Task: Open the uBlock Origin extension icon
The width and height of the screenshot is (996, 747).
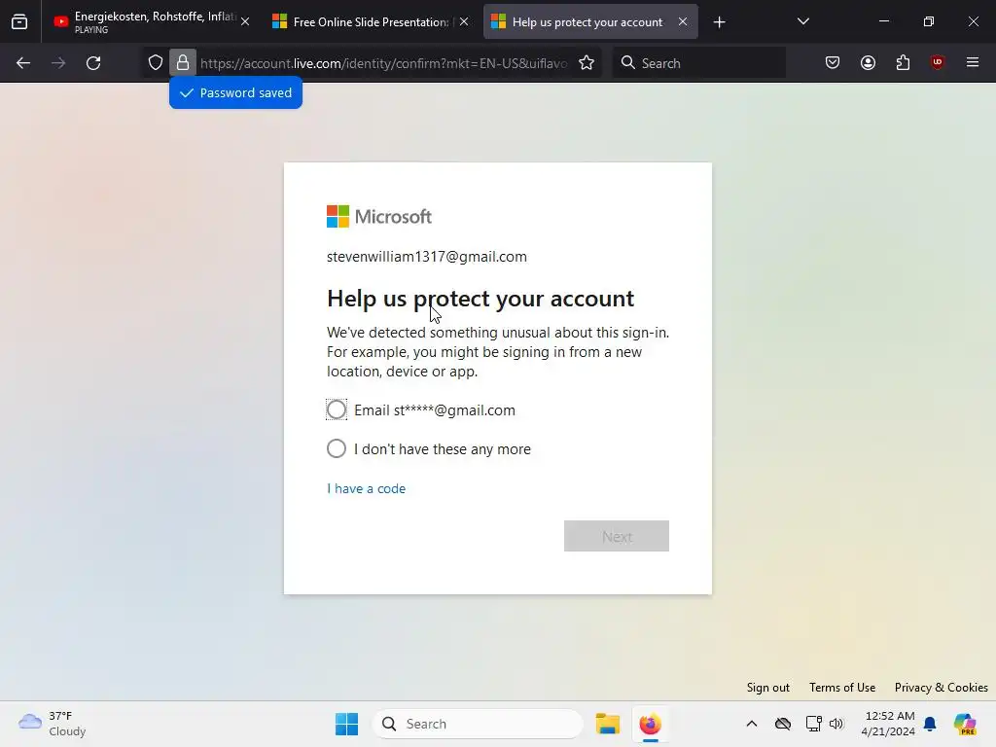Action: click(938, 63)
